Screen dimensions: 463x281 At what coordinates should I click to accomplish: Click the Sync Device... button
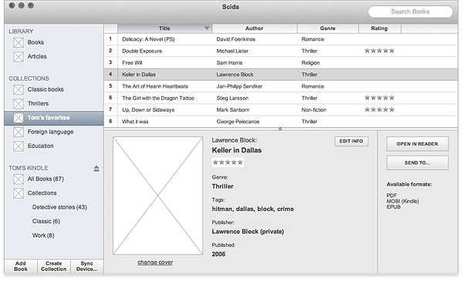coord(86,266)
